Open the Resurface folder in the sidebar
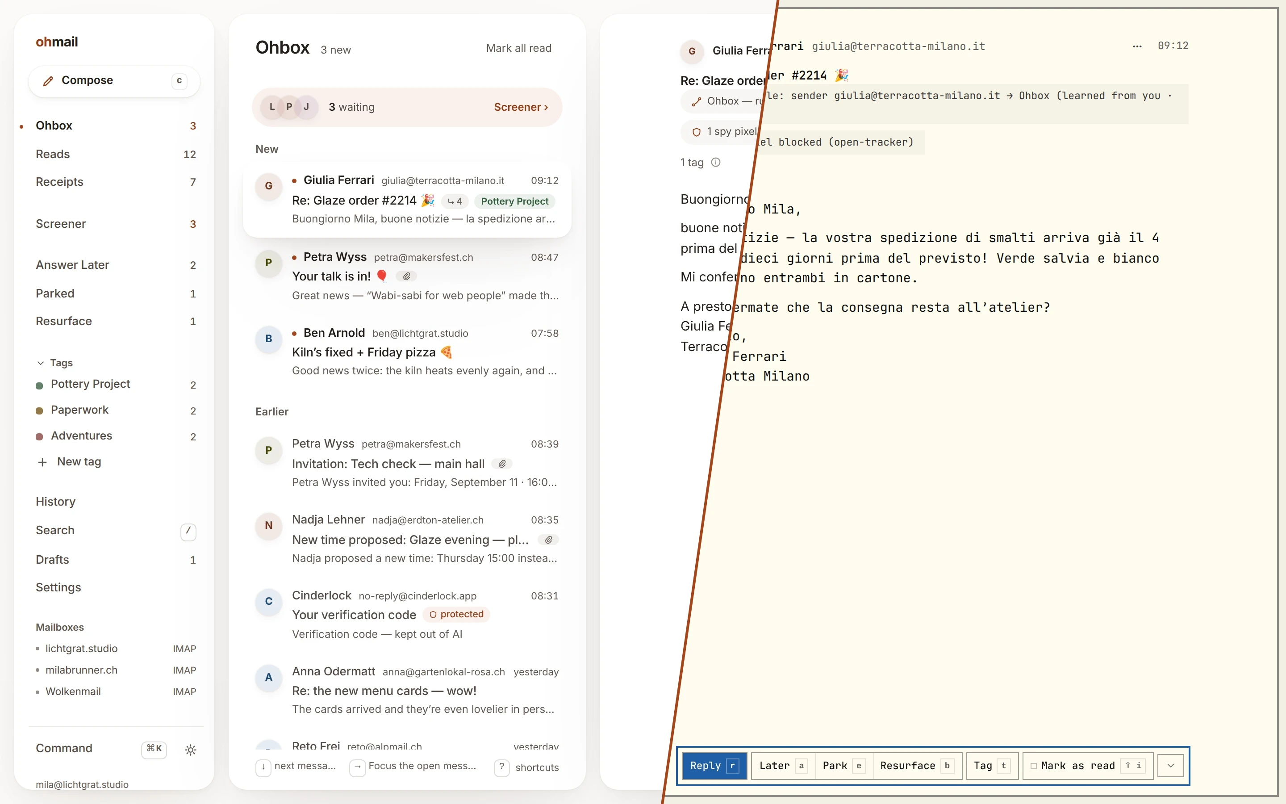 [116, 321]
